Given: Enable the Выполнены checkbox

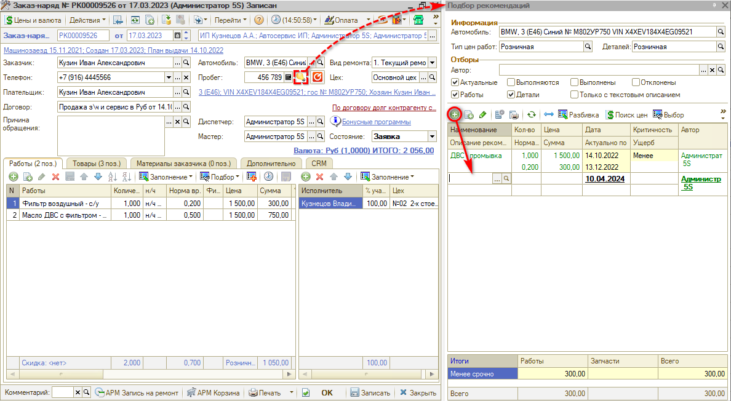Looking at the screenshot, I should (x=574, y=82).
